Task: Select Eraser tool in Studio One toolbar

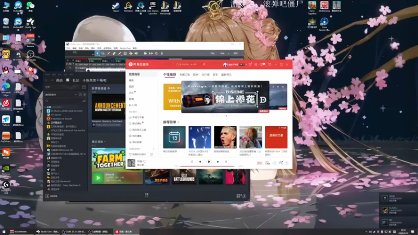Action: coord(114,54)
